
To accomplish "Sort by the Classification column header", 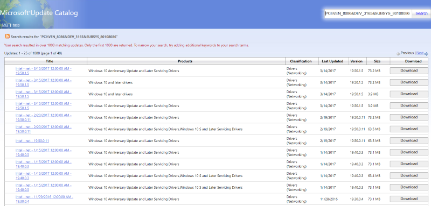I will 301,61.
